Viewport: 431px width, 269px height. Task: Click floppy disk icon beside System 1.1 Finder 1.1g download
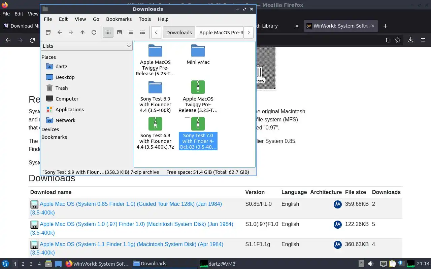(34, 245)
